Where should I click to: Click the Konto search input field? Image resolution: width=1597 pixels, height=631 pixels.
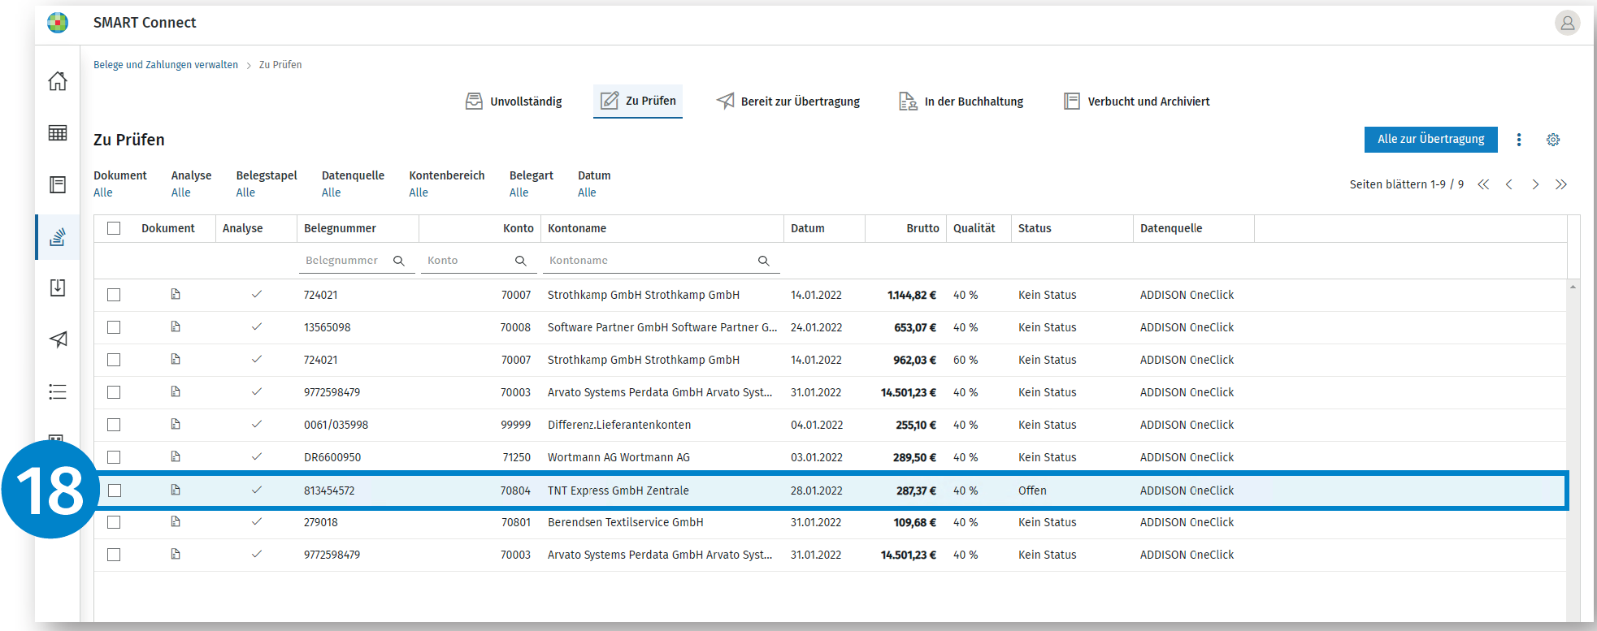tap(478, 261)
